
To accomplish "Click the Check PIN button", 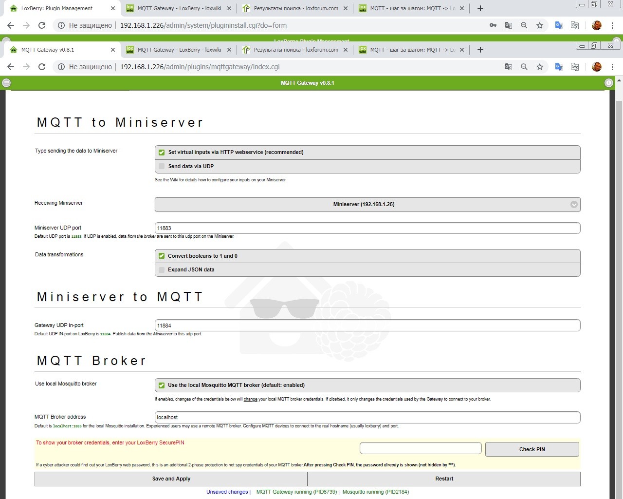I will point(532,449).
